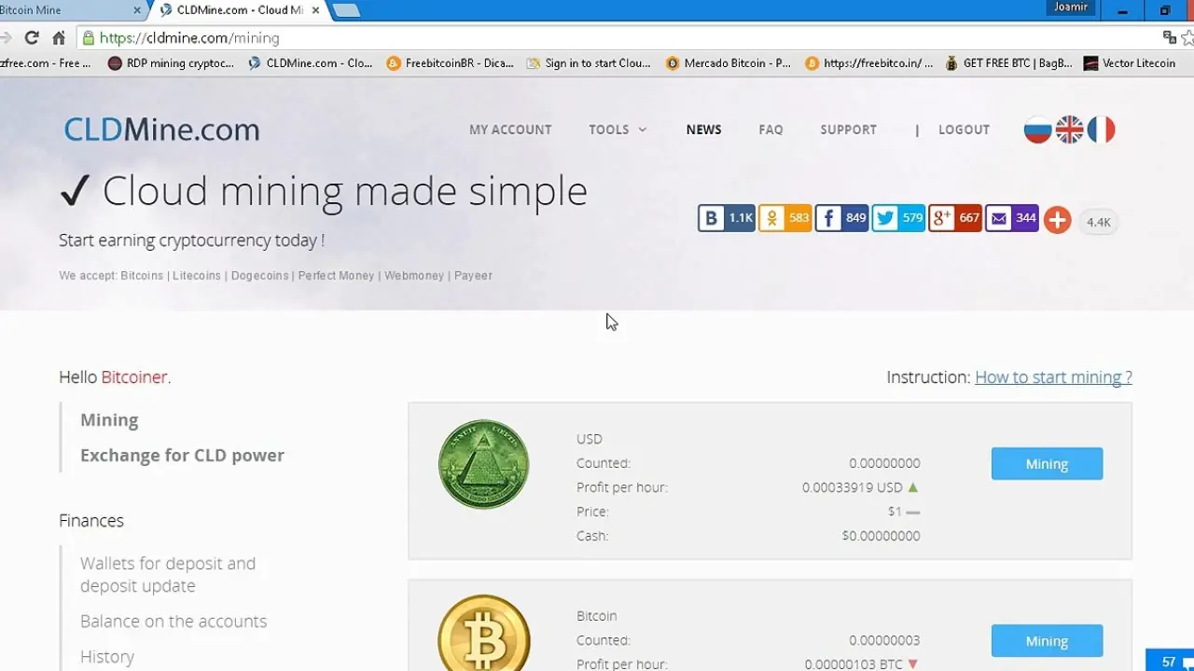Image resolution: width=1194 pixels, height=671 pixels.
Task: Share on Facebook button showing 849
Action: click(x=842, y=218)
